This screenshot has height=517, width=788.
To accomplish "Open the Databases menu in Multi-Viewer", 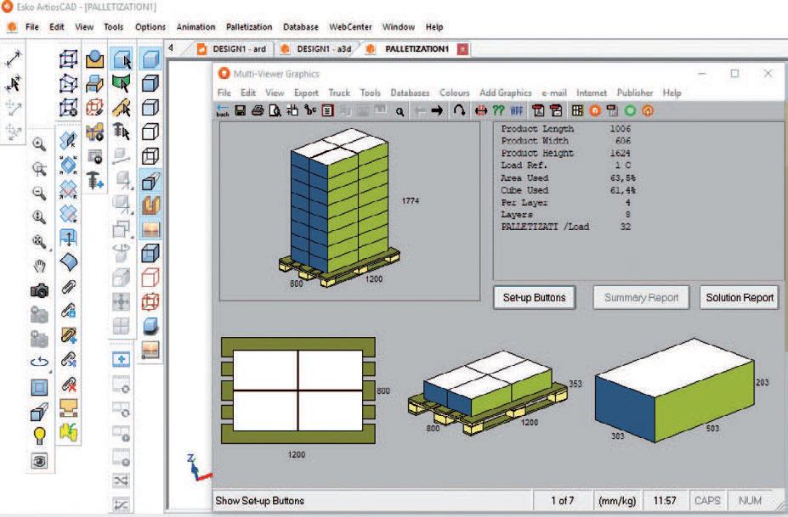I will point(410,93).
